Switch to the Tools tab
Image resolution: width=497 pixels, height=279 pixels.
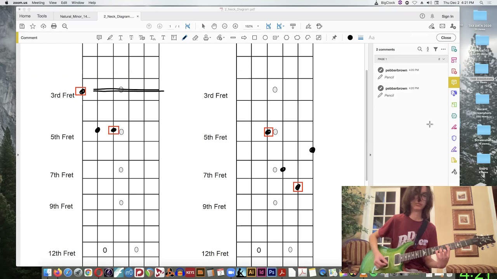click(x=42, y=16)
